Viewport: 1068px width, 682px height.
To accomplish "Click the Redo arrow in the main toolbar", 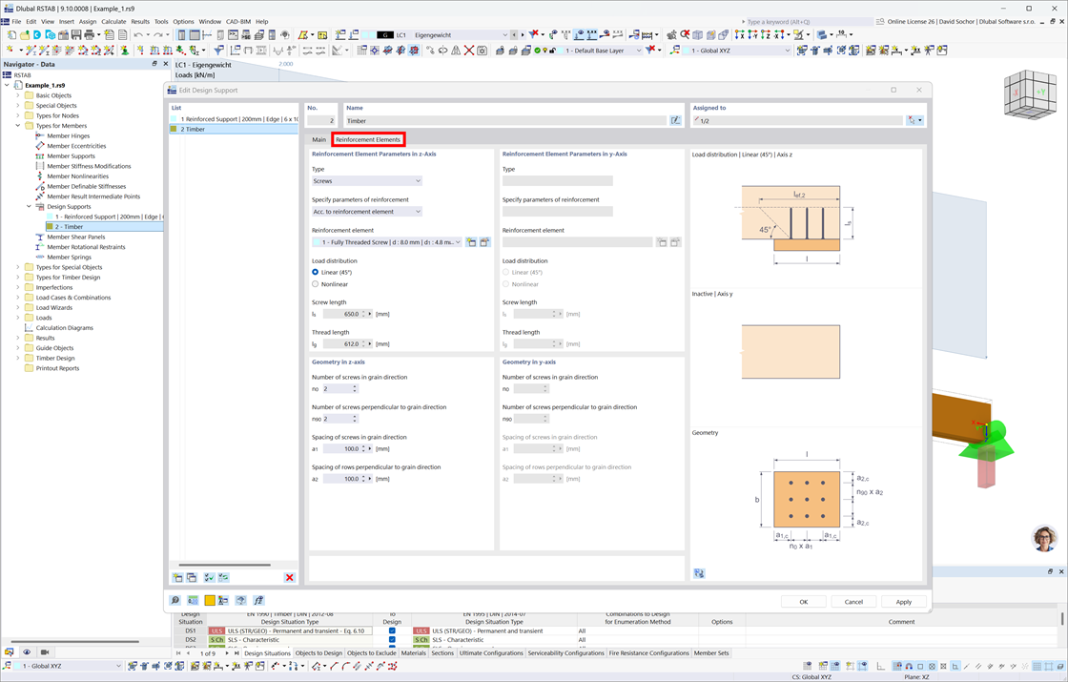I will pyautogui.click(x=158, y=34).
